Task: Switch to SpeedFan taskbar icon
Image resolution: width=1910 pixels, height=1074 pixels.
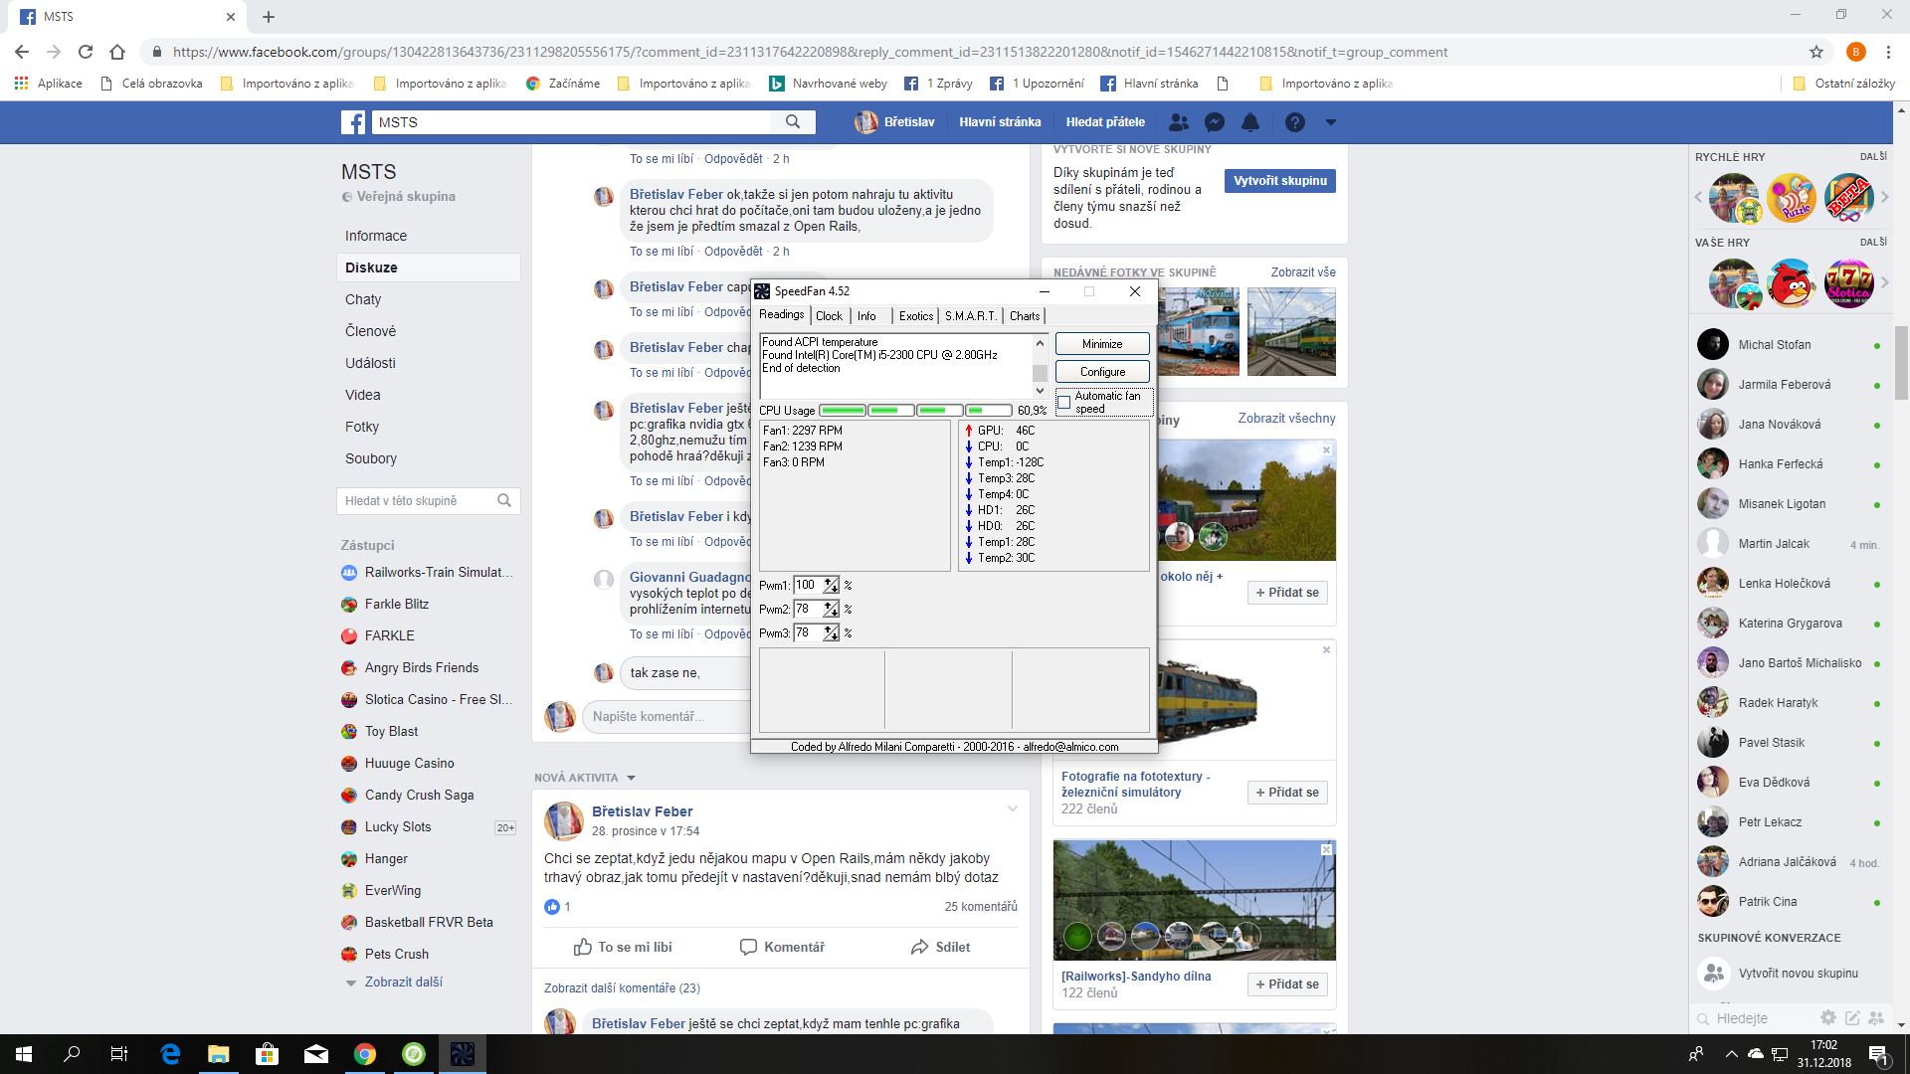Action: (463, 1054)
